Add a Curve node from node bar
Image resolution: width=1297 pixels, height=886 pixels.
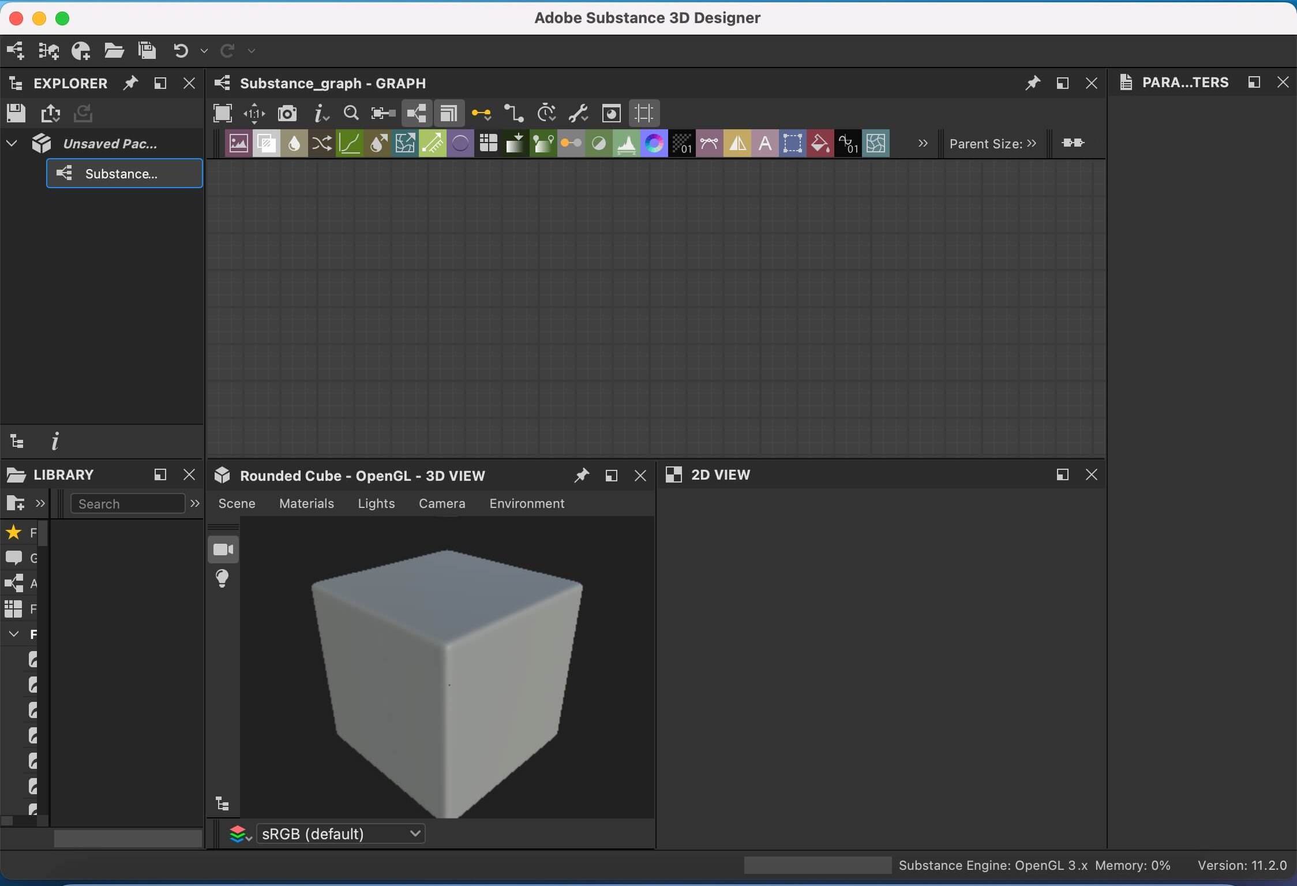[x=349, y=143]
